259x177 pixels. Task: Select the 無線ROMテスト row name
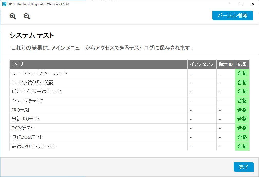click(x=27, y=137)
